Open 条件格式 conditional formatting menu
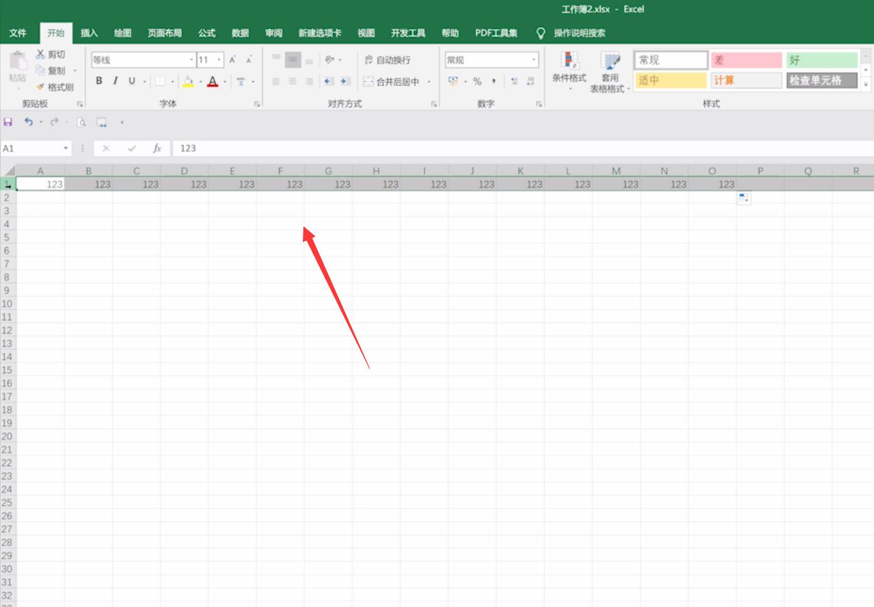Viewport: 874px width, 607px height. coord(569,72)
